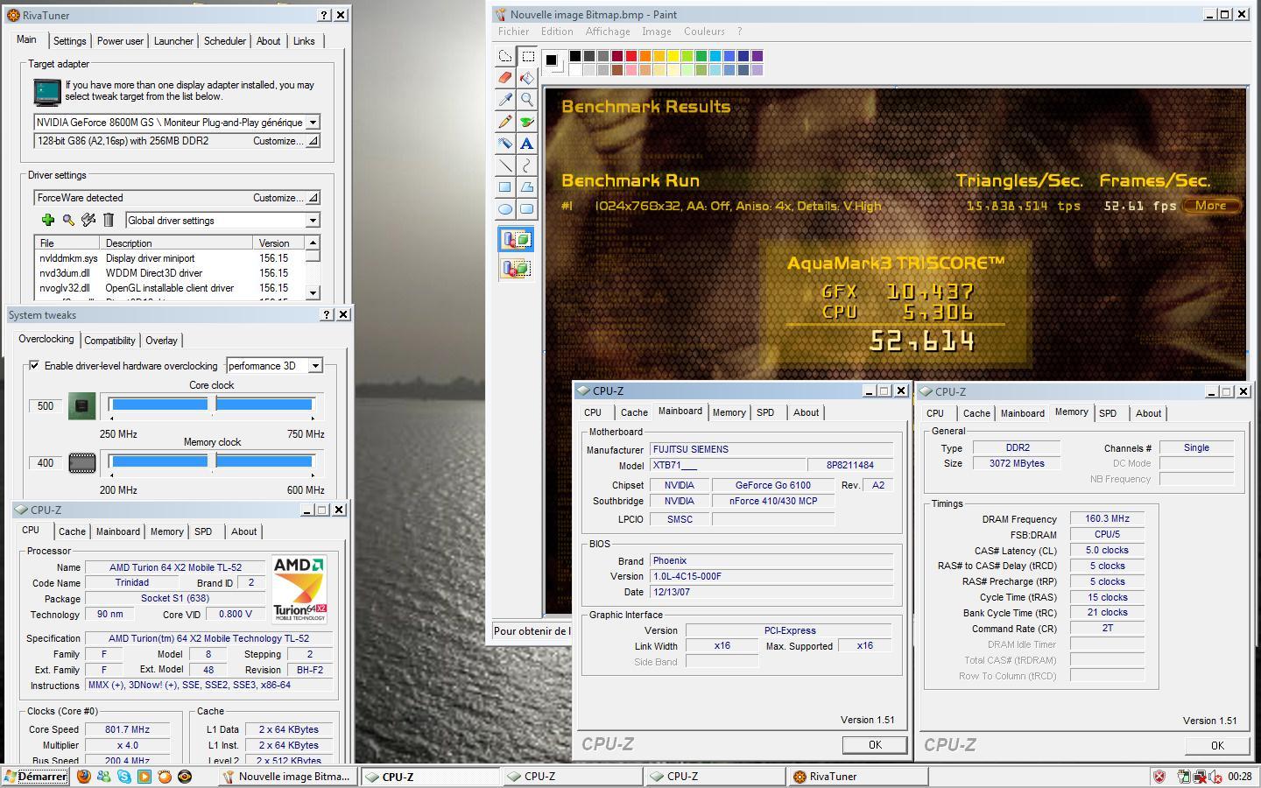Screen dimensions: 1261x788
Task: Open the RivaTuner taskbar button
Action: click(856, 777)
